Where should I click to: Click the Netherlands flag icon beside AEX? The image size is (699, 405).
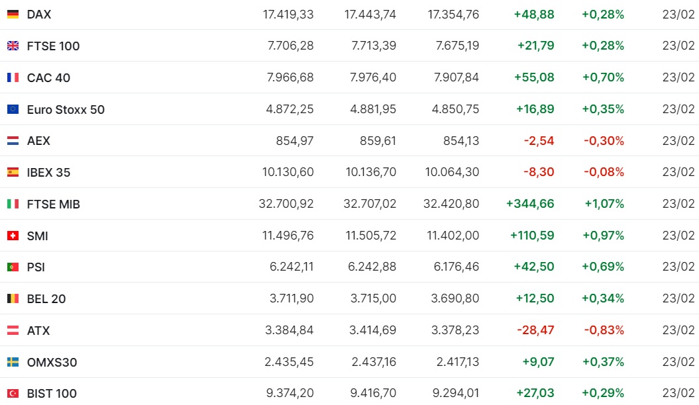pyautogui.click(x=13, y=141)
